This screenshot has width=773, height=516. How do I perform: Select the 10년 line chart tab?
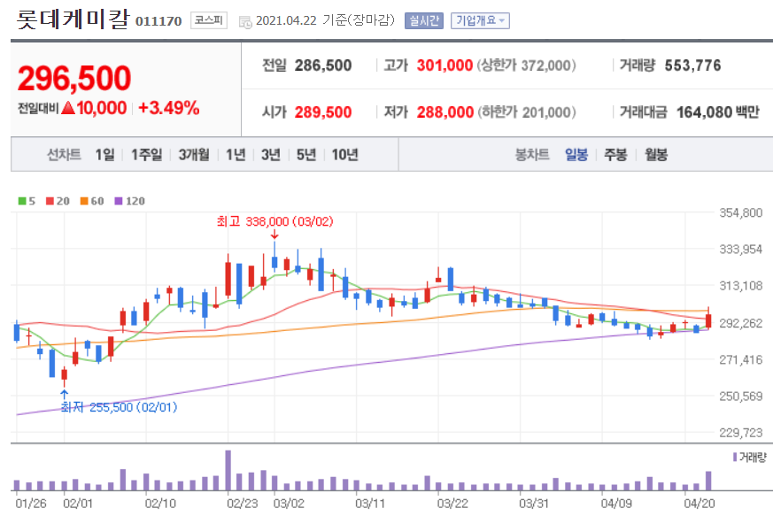344,155
